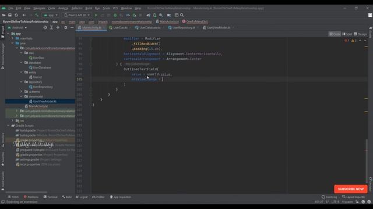Collapse the dao package
This screenshot has width=373, height=209.
[21, 53]
